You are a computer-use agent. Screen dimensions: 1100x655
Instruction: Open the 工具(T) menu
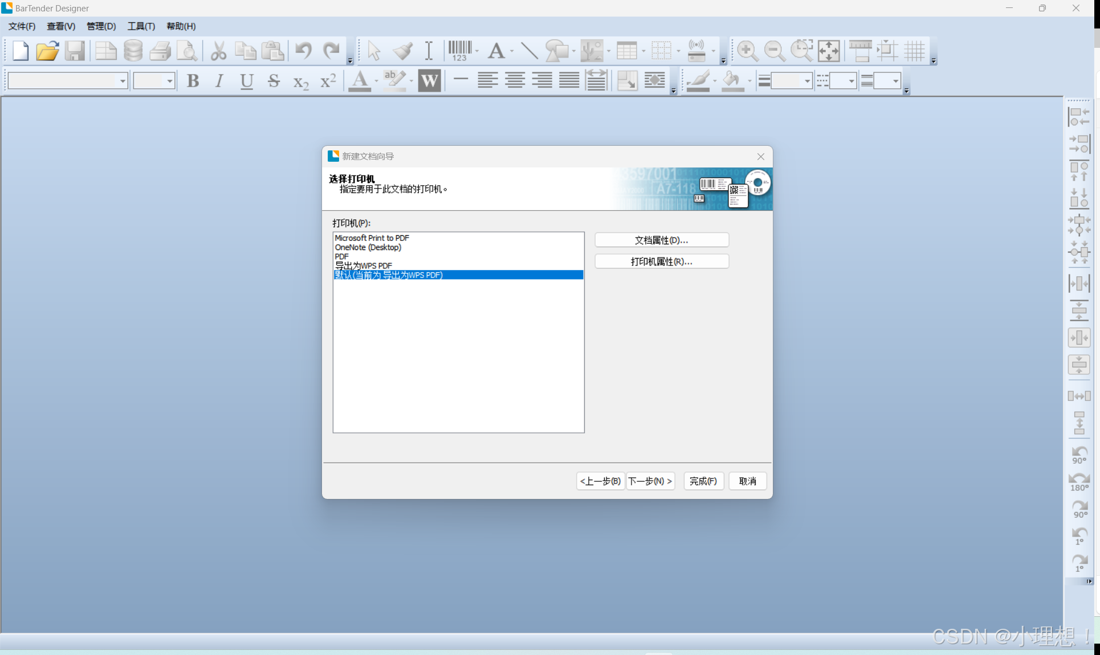pyautogui.click(x=141, y=26)
